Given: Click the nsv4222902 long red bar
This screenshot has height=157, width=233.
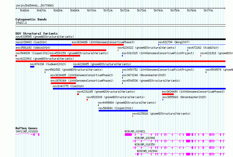Looking at the screenshot, I should point(120,61).
